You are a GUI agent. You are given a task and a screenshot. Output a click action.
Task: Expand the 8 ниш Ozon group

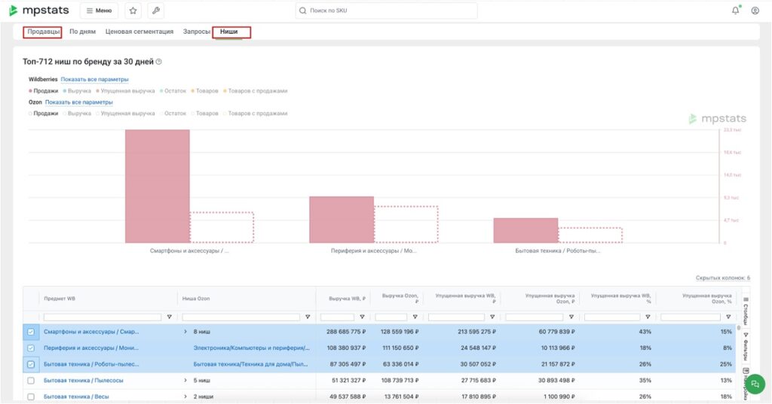coord(185,332)
